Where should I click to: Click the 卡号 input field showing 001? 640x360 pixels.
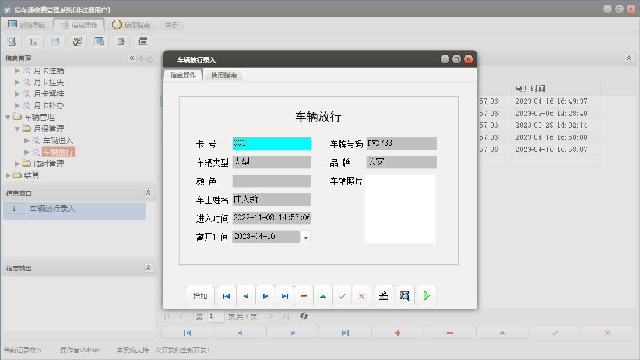(x=271, y=143)
